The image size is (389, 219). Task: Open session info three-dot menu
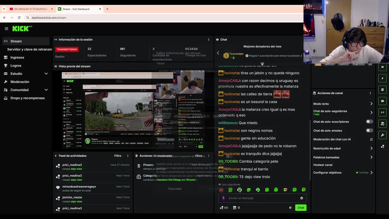[208, 40]
